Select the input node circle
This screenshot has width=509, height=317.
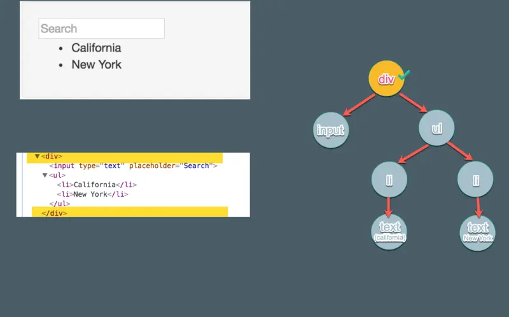click(x=331, y=130)
